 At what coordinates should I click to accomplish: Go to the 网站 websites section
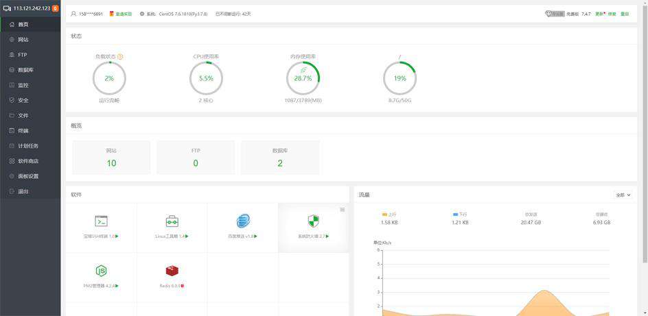(x=30, y=40)
